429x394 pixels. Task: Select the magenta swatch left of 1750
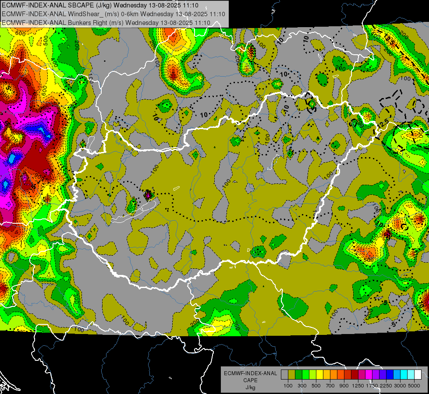(x=369, y=375)
